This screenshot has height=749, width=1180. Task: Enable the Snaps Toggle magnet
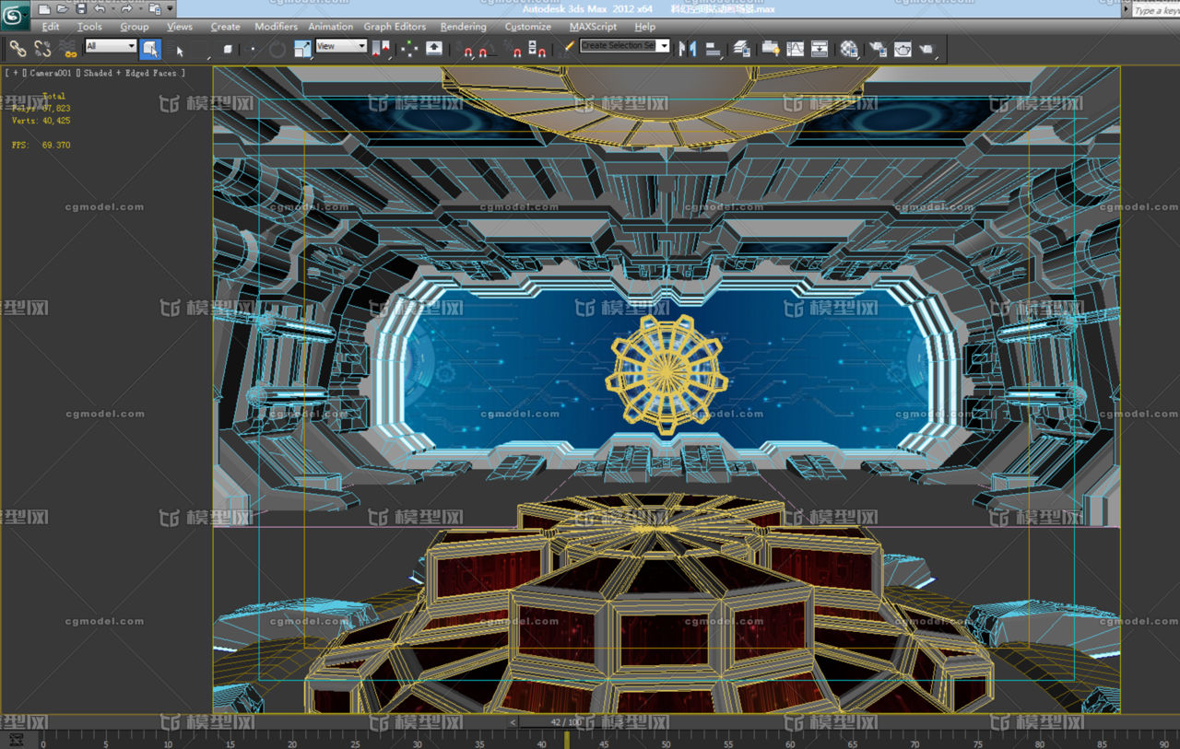[x=467, y=48]
